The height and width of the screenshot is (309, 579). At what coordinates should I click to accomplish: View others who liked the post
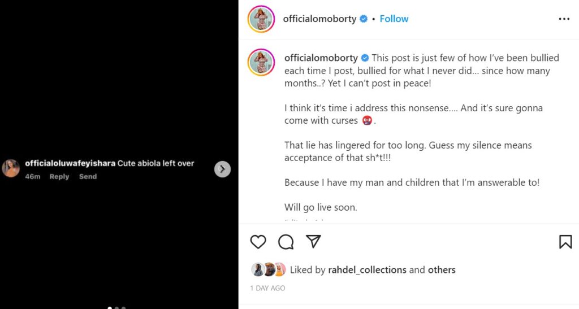pos(442,270)
